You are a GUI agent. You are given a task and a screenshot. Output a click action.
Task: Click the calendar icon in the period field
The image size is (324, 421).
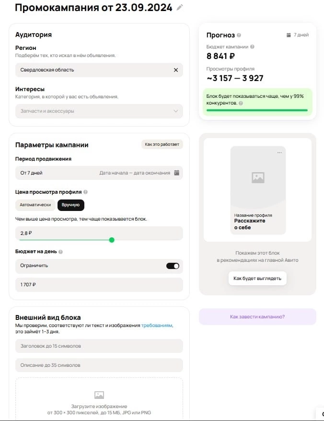click(176, 173)
